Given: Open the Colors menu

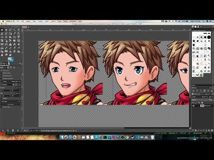Looking at the screenshot, I should click(x=53, y=21).
